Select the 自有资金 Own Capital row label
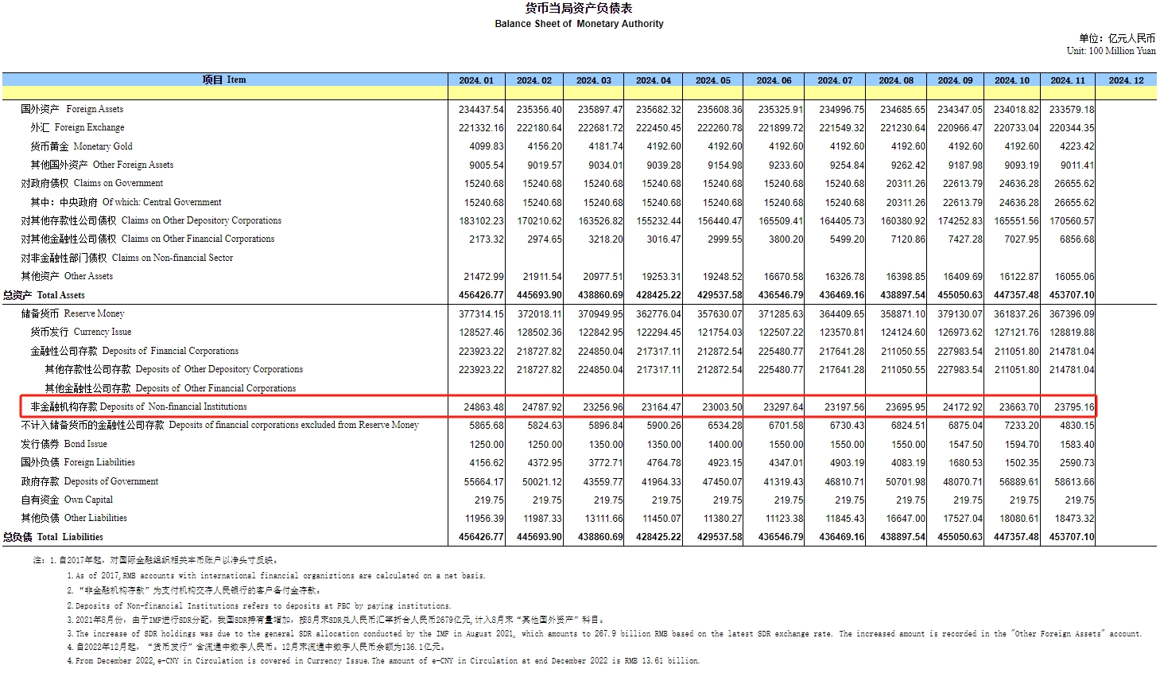The image size is (1160, 673). pyautogui.click(x=67, y=500)
